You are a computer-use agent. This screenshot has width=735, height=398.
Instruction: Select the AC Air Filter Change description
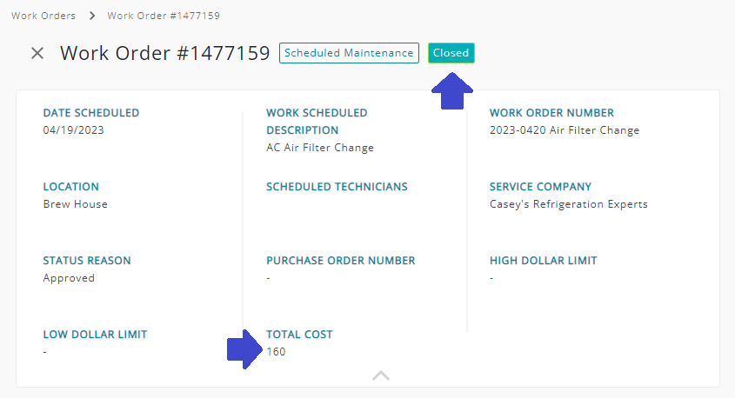click(x=320, y=148)
